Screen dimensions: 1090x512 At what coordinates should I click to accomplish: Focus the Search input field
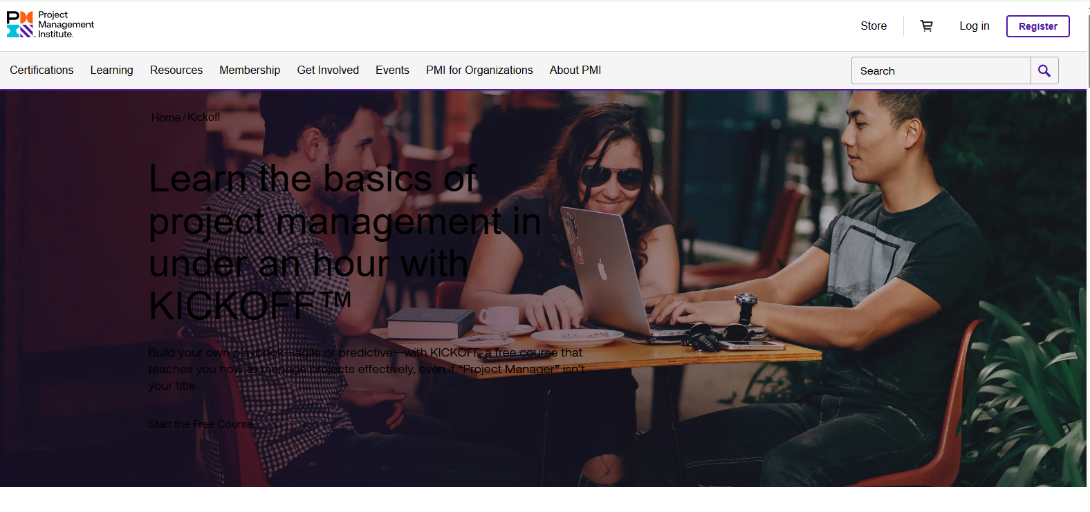point(941,70)
